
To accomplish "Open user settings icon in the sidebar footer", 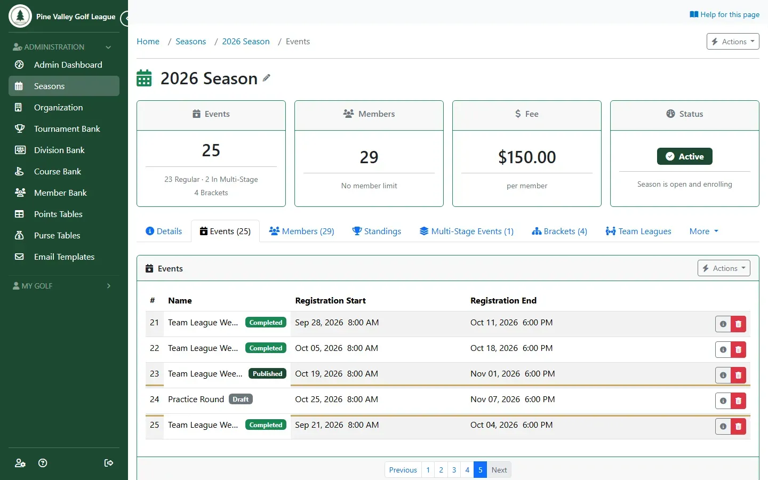I will pyautogui.click(x=20, y=463).
